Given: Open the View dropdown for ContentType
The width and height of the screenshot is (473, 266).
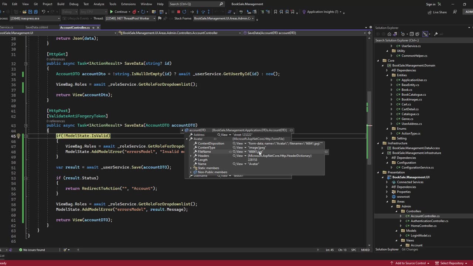Looking at the screenshot, I should click(245, 147).
